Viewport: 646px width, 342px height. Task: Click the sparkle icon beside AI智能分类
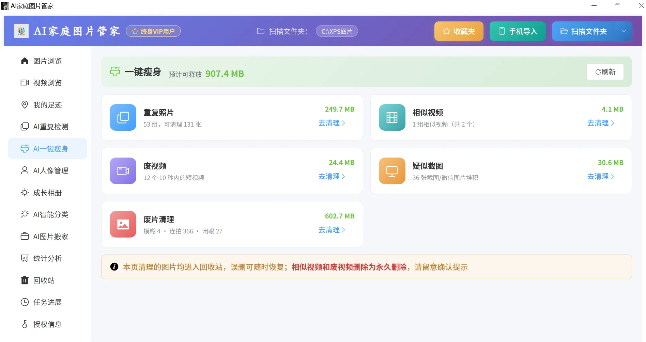coord(25,214)
